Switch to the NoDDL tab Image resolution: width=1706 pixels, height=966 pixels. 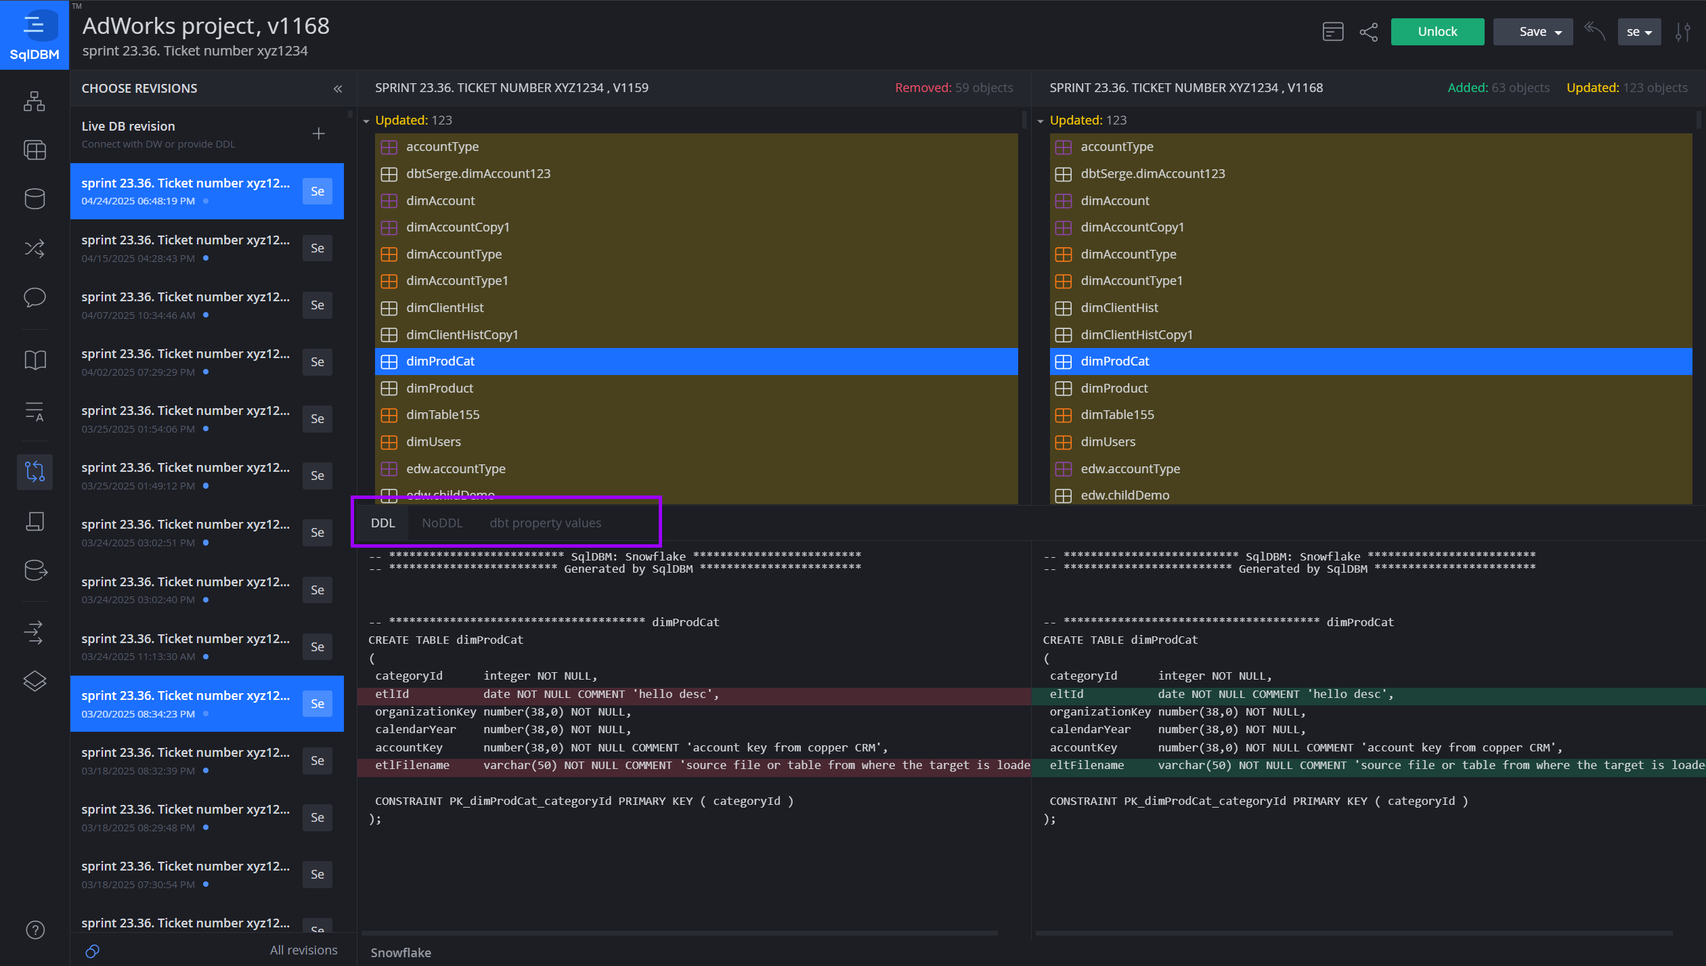tap(442, 523)
